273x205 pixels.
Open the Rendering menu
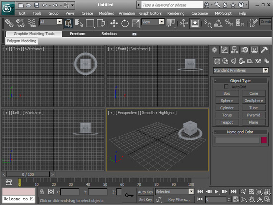[176, 13]
